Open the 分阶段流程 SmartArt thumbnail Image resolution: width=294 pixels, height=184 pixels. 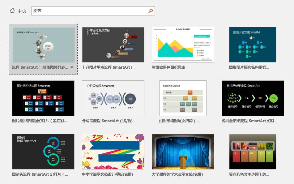[113, 98]
